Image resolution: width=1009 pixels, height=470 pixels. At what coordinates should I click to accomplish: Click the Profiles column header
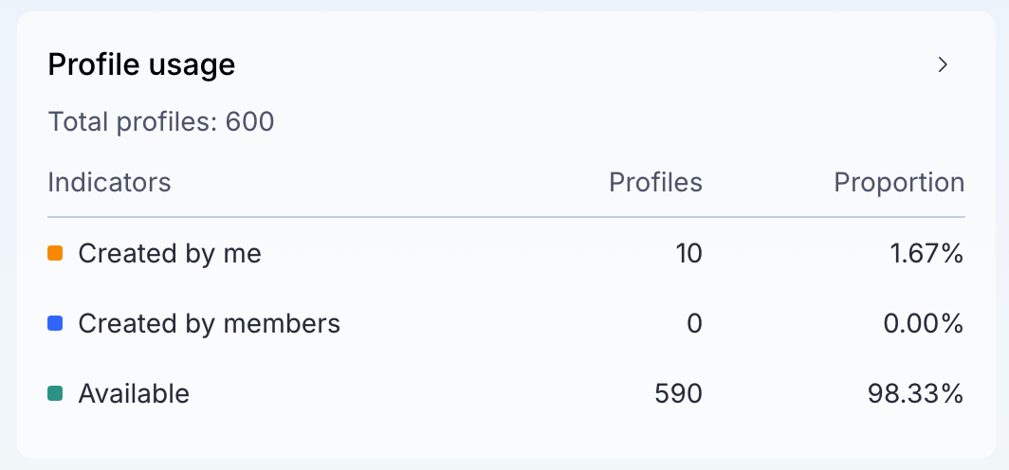(655, 183)
